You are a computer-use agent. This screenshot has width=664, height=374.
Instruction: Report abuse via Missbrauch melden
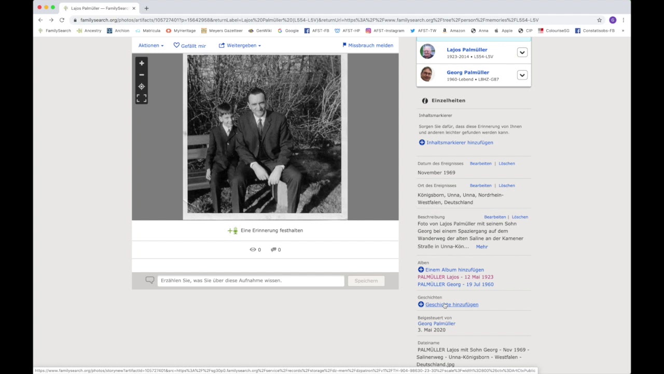[x=368, y=45]
